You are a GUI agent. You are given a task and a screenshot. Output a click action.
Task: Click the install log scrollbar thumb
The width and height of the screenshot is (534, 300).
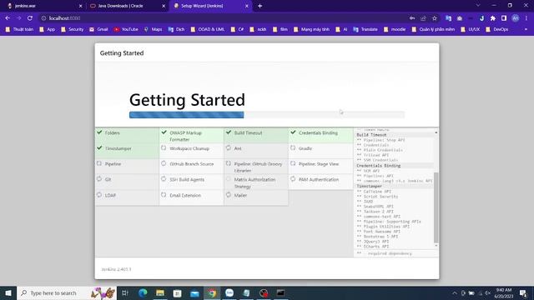point(436,207)
